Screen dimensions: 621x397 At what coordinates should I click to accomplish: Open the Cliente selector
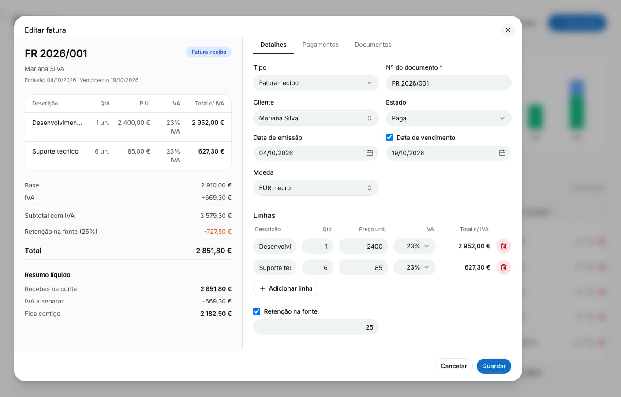[x=316, y=118]
